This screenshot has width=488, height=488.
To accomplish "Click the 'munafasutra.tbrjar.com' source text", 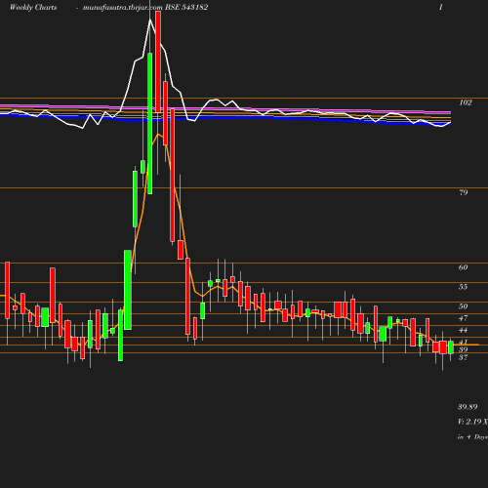I will point(123,7).
